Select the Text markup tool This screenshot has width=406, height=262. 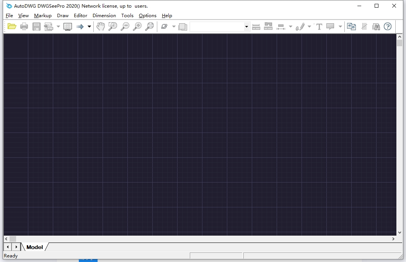319,27
